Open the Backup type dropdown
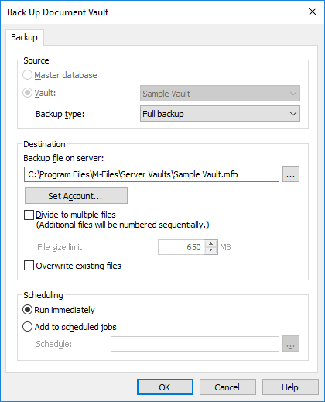The width and height of the screenshot is (325, 402). pyautogui.click(x=220, y=114)
